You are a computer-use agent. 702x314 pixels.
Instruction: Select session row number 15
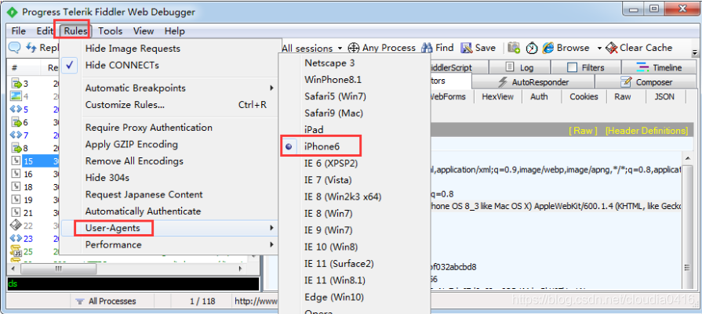point(35,161)
